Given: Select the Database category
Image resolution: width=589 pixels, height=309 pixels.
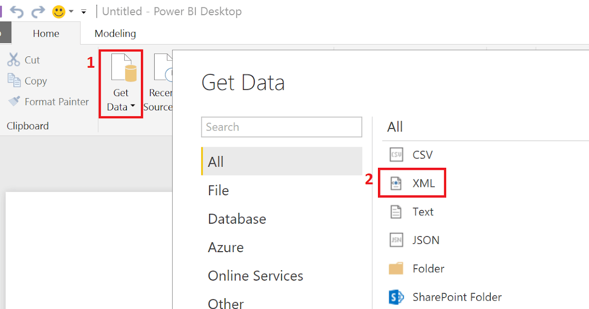Looking at the screenshot, I should click(237, 219).
